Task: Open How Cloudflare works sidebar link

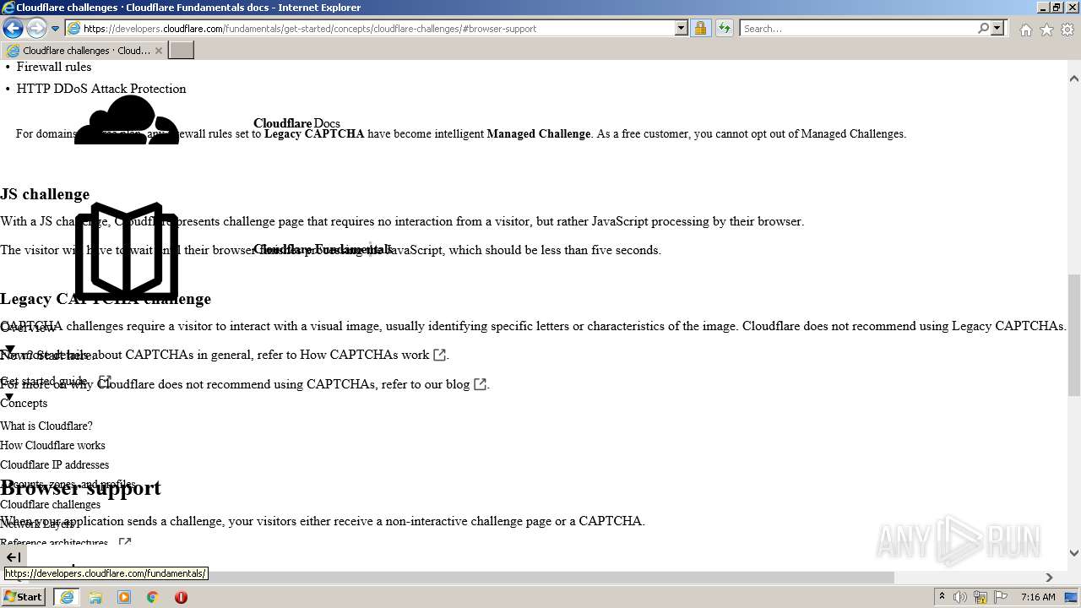Action: pyautogui.click(x=52, y=445)
